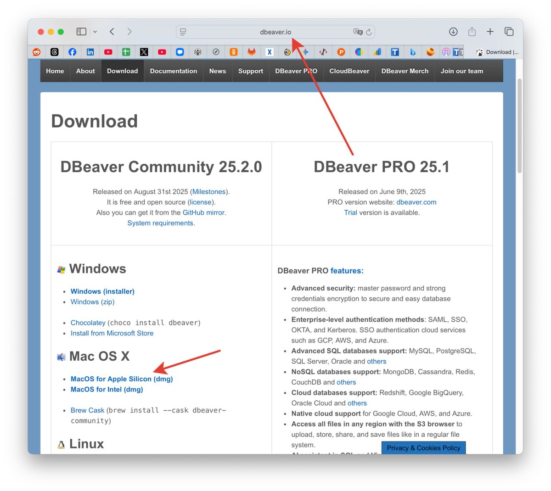Open the orange P pinned tab
The width and height of the screenshot is (551, 491).
pos(341,52)
